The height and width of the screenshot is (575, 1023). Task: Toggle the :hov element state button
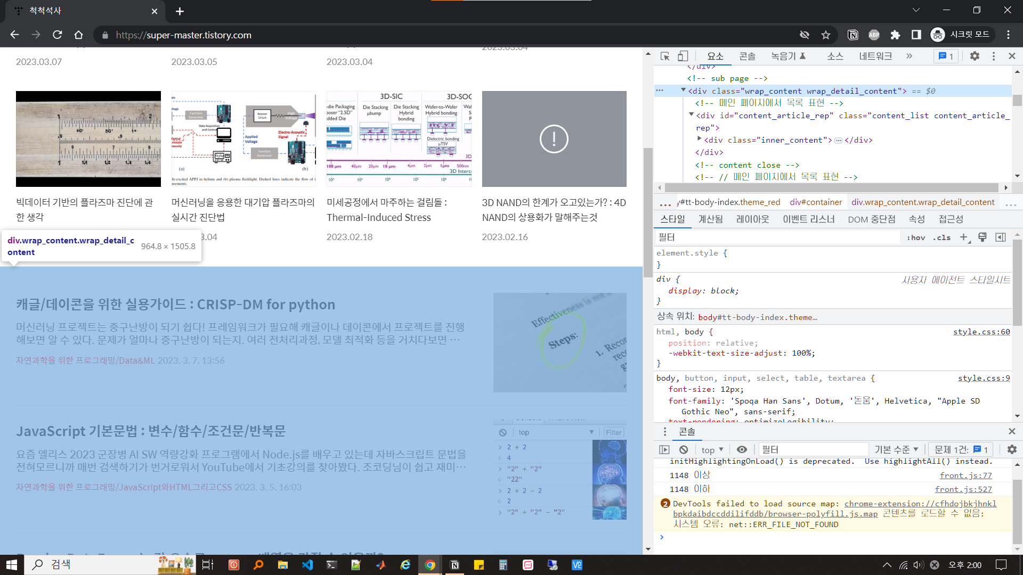click(916, 237)
